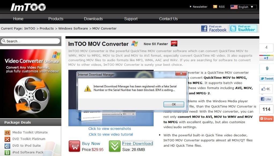
Task: Open the Downloads menu
Action: click(x=93, y=19)
